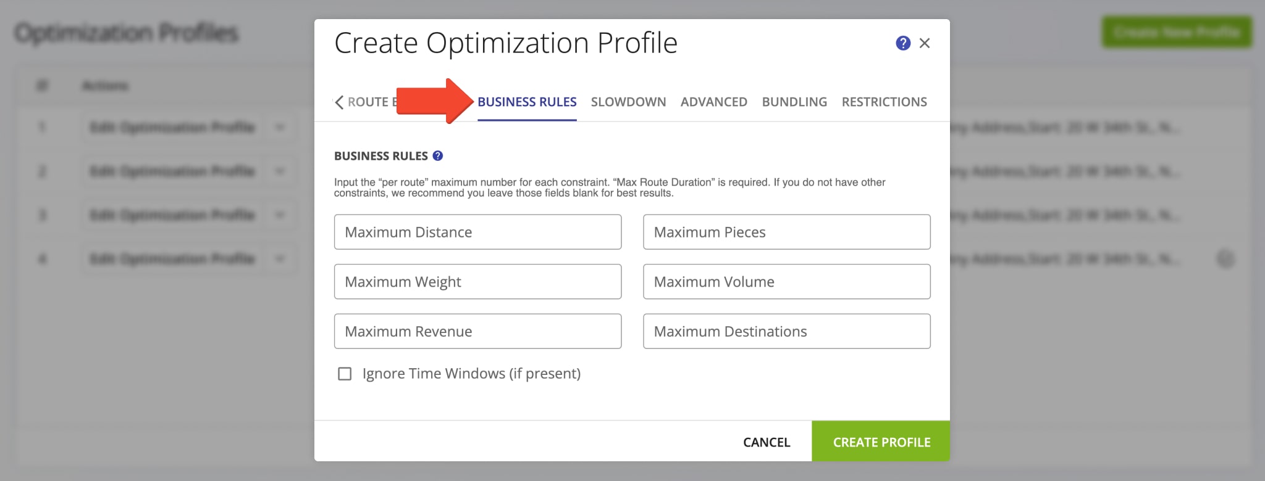Image resolution: width=1265 pixels, height=481 pixels.
Task: Click the green CREATE PROFILE button
Action: point(881,442)
